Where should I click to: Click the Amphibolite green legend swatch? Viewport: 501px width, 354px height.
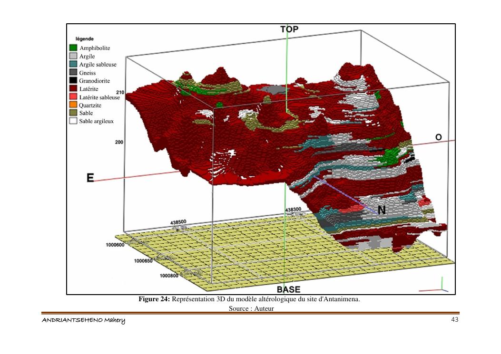73,48
